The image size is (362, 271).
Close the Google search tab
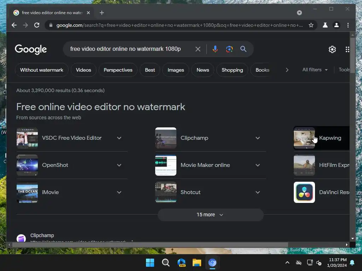[88, 13]
